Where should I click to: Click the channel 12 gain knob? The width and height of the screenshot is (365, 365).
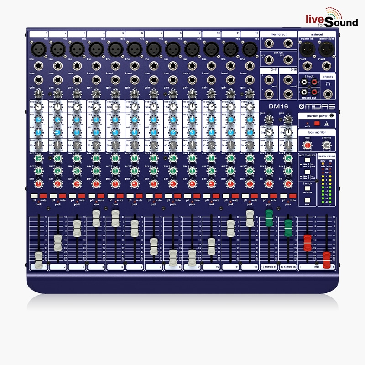tap(250, 94)
